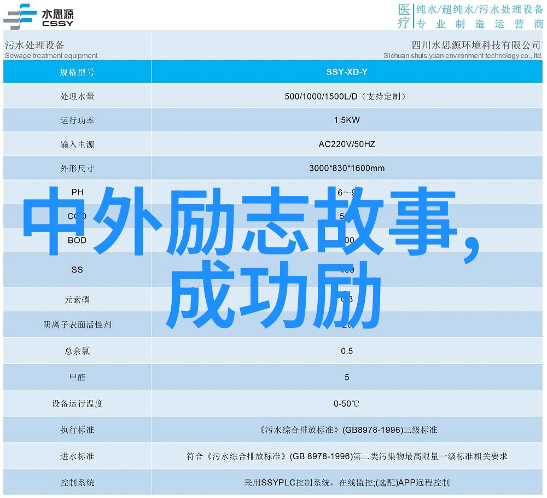The image size is (547, 498).
Task: Click the '输入电源' row label
Action: coord(77,144)
